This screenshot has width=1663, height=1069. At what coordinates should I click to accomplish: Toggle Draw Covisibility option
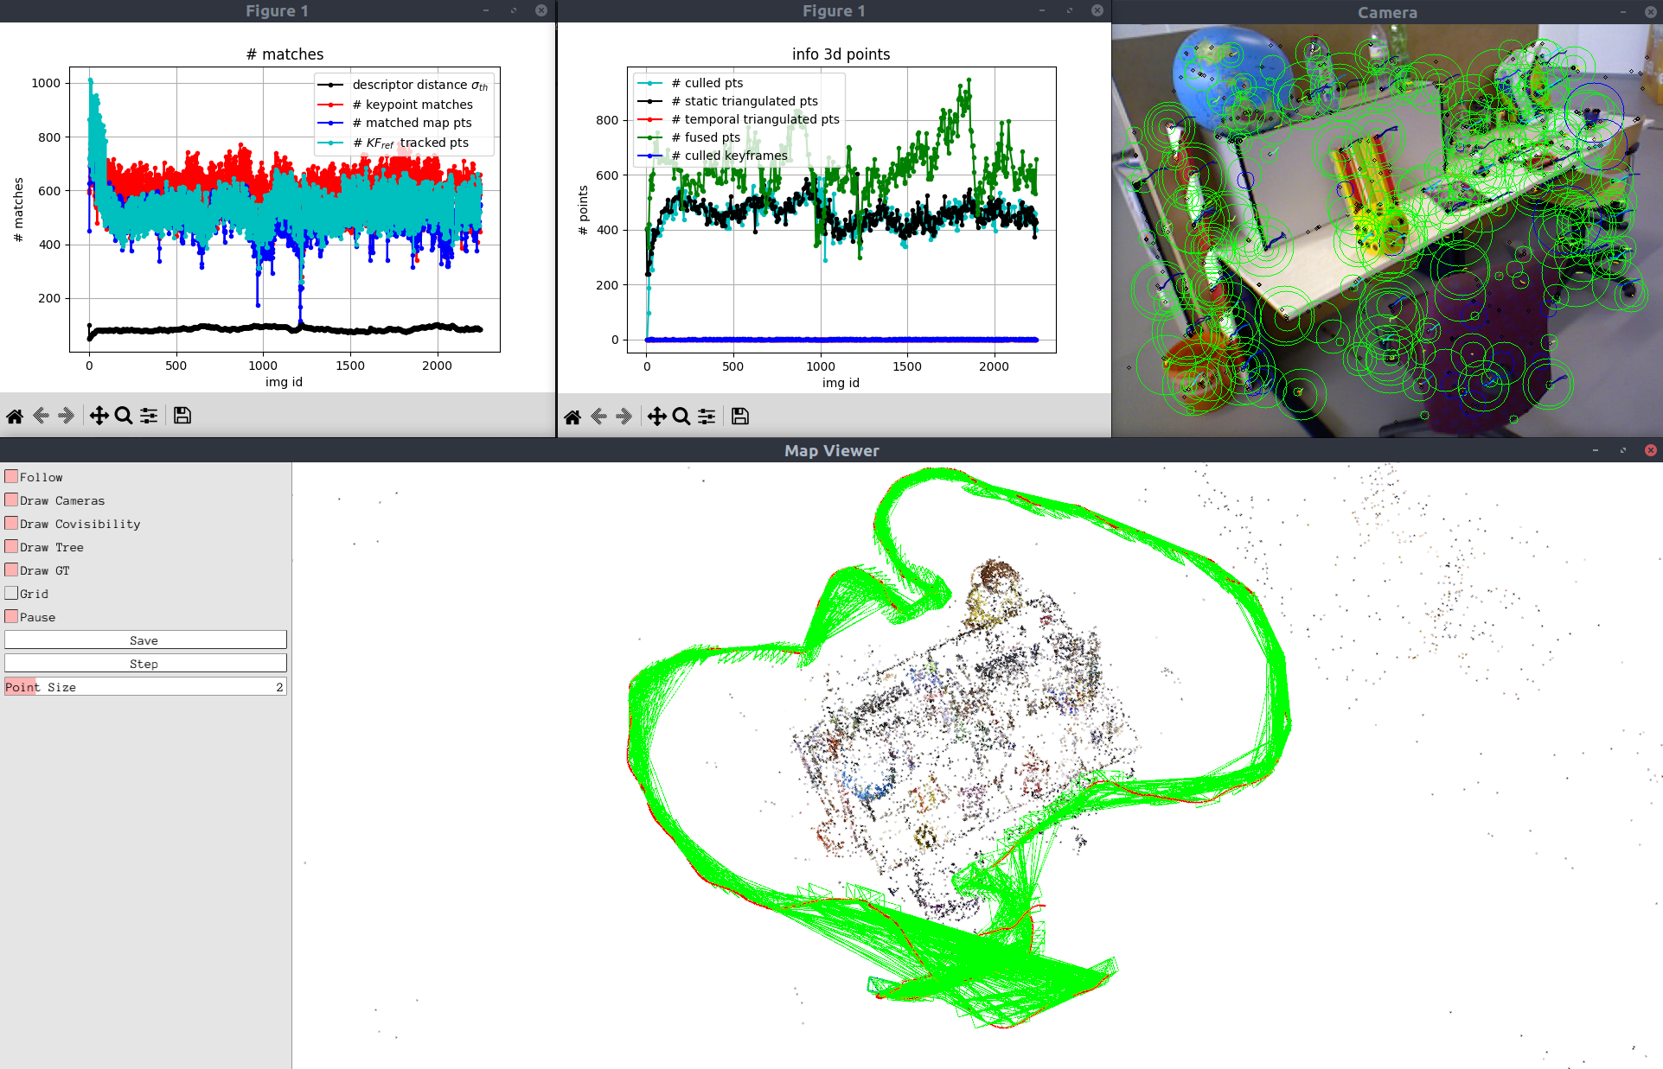click(11, 523)
